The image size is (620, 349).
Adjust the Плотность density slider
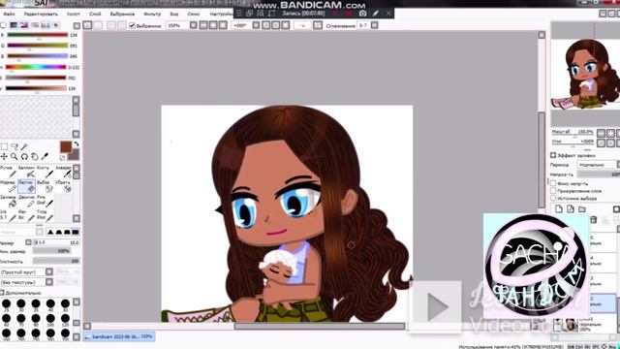[56, 261]
